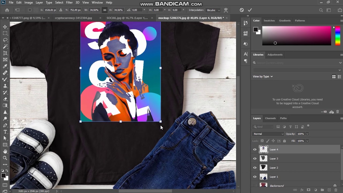Create a new layer with the plus icon
Image resolution: width=343 pixels, height=193 pixels.
point(329,190)
